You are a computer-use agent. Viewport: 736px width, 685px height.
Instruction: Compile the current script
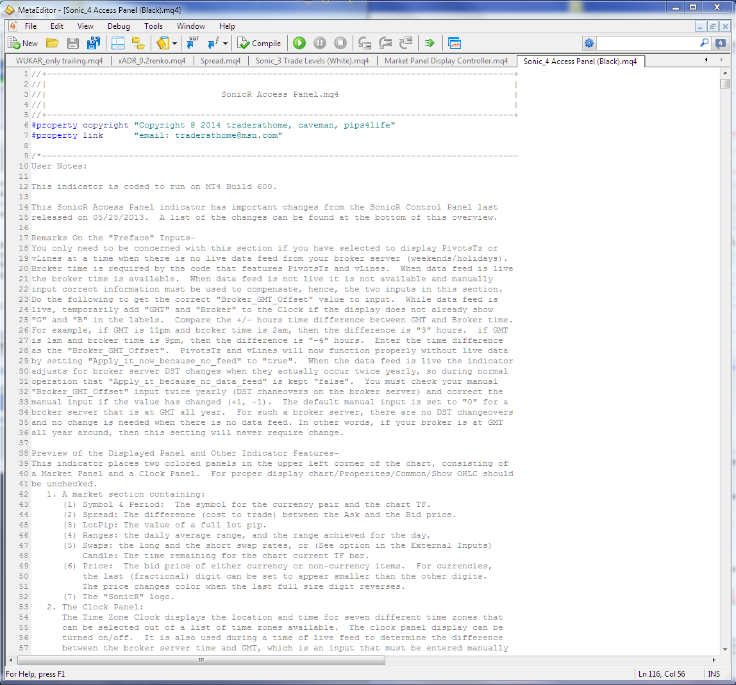pos(259,43)
